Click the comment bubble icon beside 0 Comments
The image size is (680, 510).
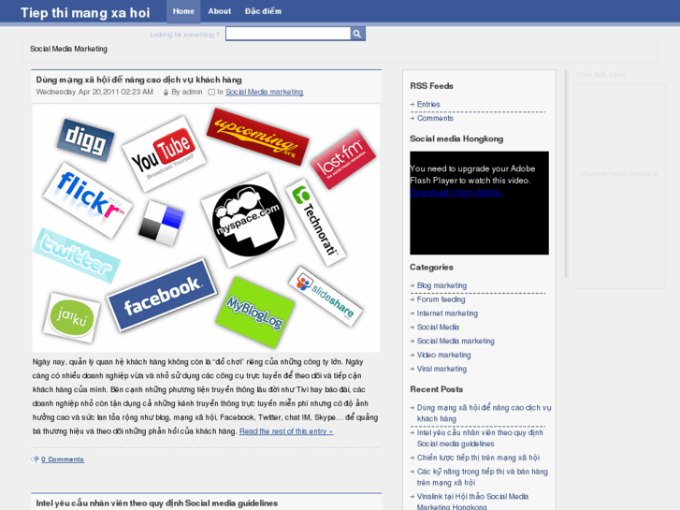coord(36,459)
